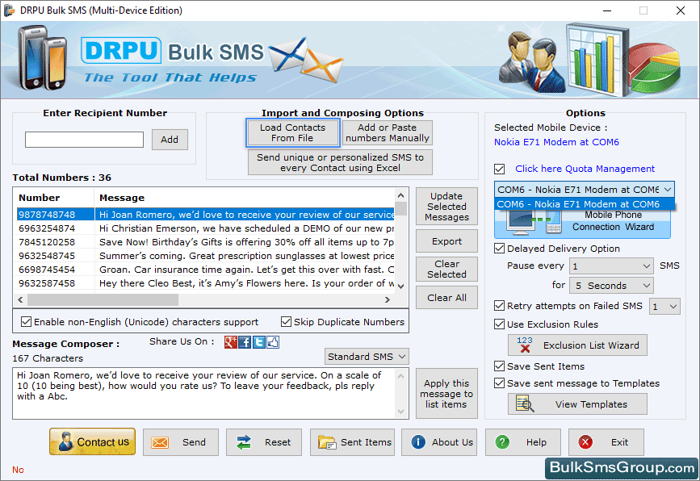Select row with number 9632548745
Image resolution: width=700 pixels, height=481 pixels.
point(206,256)
